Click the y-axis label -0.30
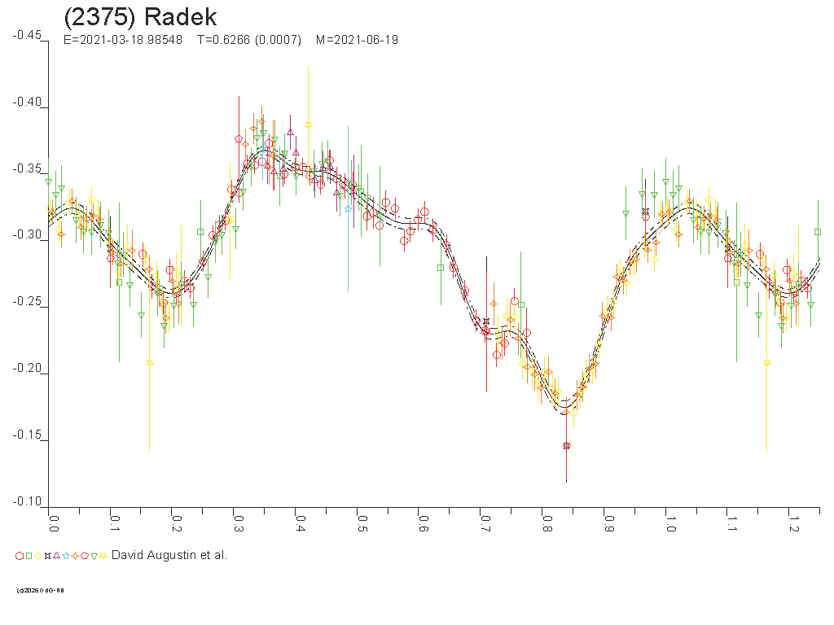Image resolution: width=834 pixels, height=625 pixels. click(27, 235)
